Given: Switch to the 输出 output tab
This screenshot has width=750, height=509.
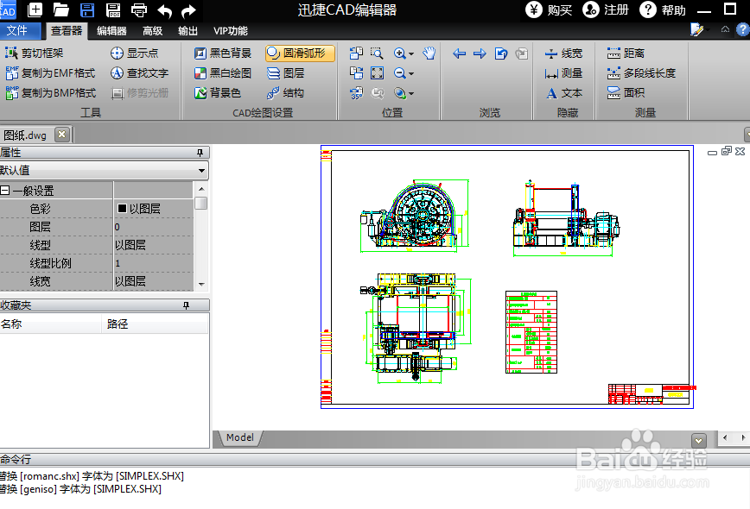Looking at the screenshot, I should [x=188, y=31].
